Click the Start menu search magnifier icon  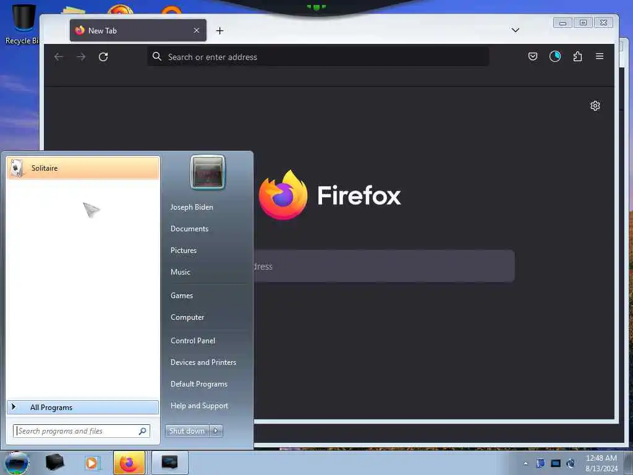tap(143, 431)
